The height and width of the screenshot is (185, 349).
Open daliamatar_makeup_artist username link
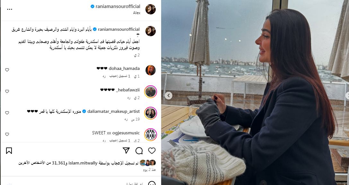point(114,111)
